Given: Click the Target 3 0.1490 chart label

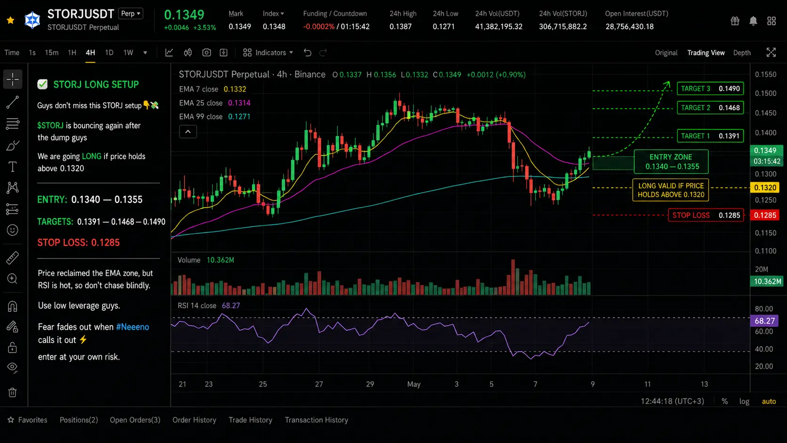Looking at the screenshot, I should coord(710,89).
